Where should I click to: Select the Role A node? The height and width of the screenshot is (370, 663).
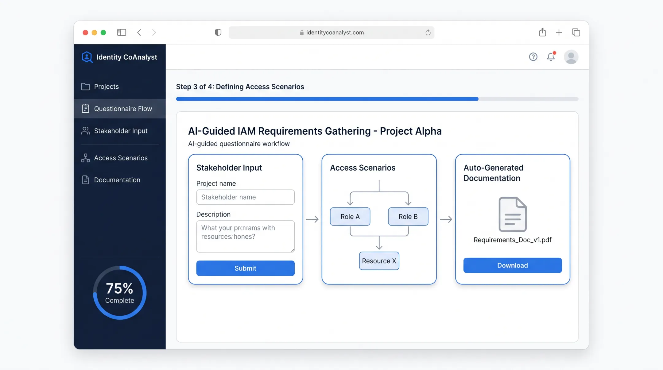coord(350,217)
